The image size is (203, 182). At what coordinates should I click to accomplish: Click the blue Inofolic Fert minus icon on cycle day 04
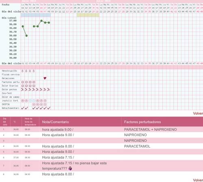point(34,101)
